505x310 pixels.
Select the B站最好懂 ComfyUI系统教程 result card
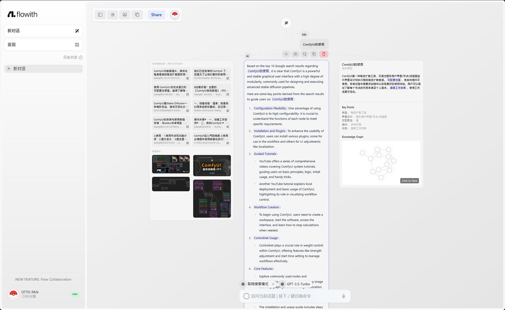tap(211, 91)
